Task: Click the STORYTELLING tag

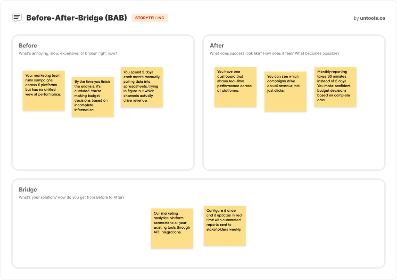Action: coord(150,18)
